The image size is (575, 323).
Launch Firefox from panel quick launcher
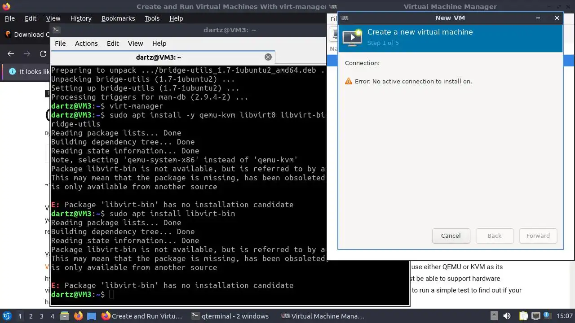pos(78,316)
